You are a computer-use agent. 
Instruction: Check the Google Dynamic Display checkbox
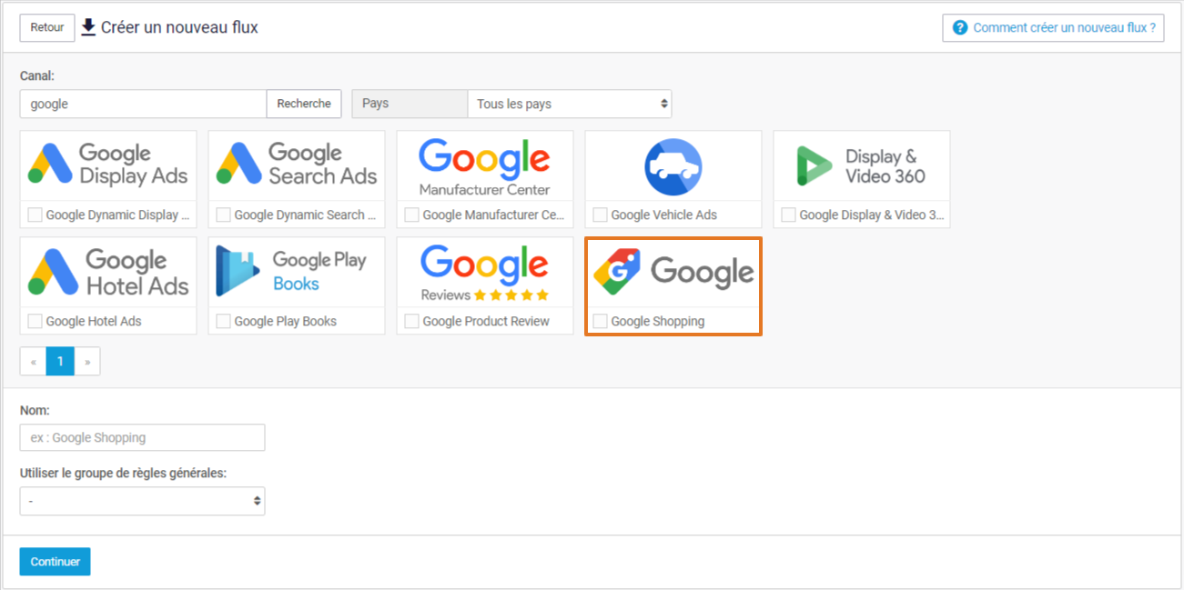(35, 215)
